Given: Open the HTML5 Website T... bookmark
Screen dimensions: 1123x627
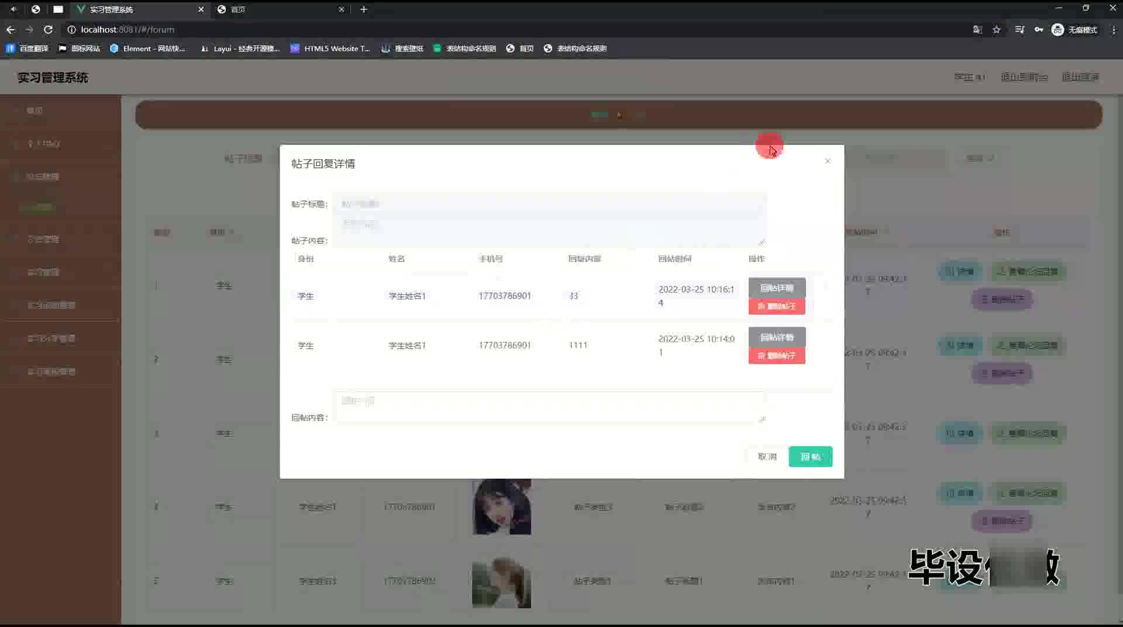Looking at the screenshot, I should coord(330,49).
